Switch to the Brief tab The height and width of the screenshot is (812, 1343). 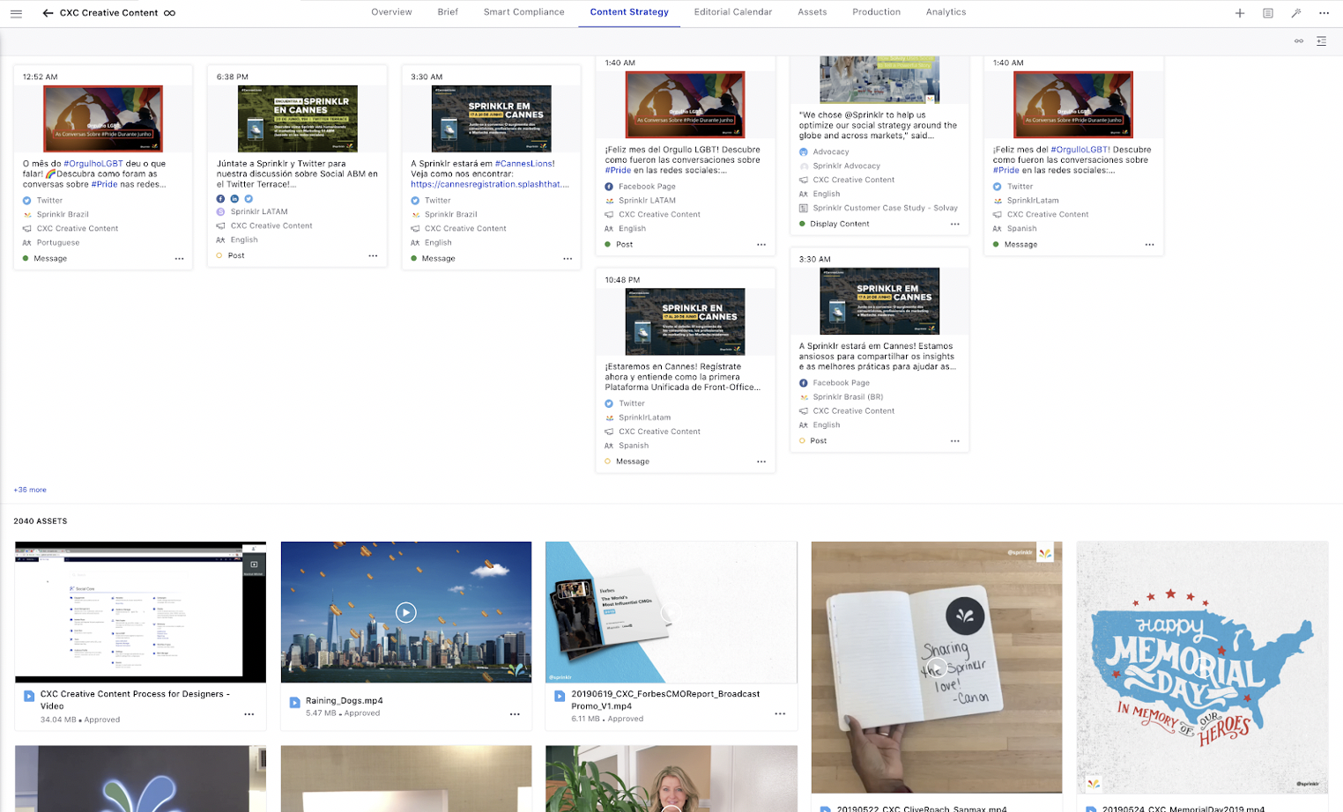[448, 12]
